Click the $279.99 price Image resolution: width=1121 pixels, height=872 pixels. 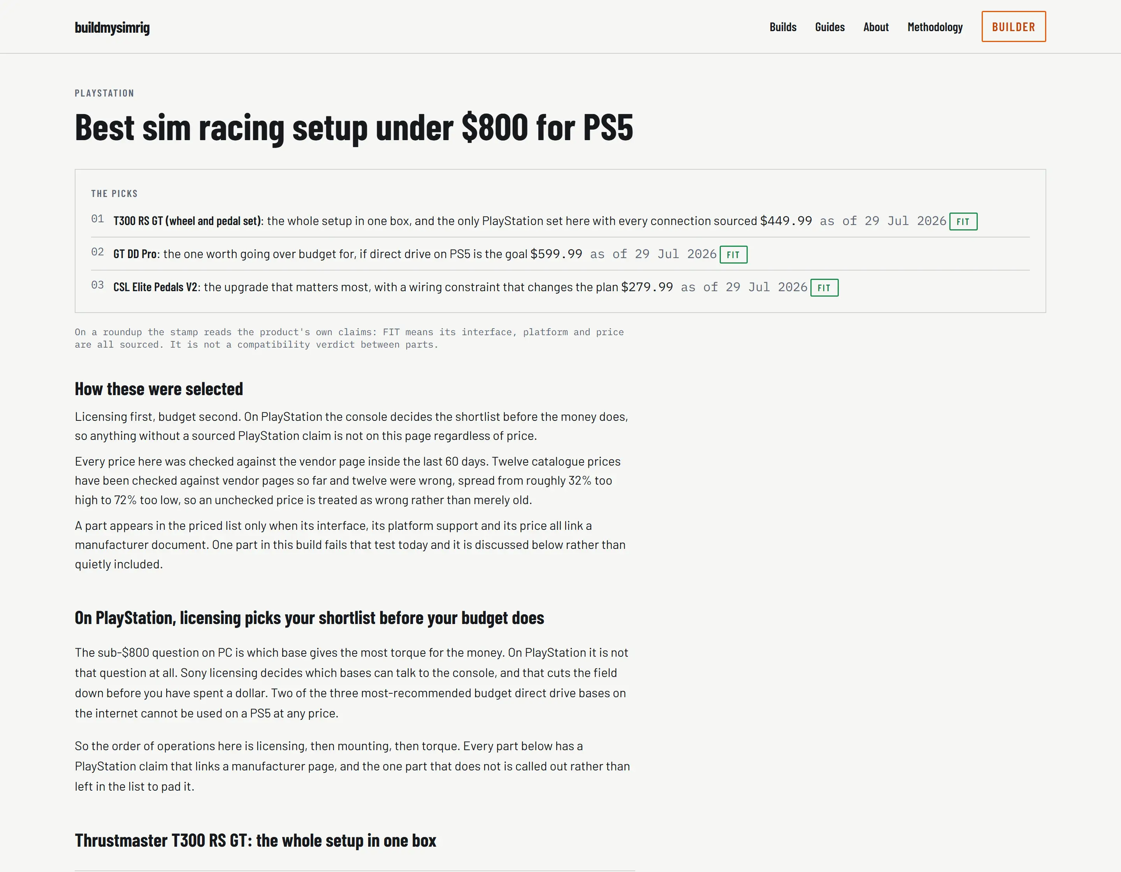click(647, 287)
